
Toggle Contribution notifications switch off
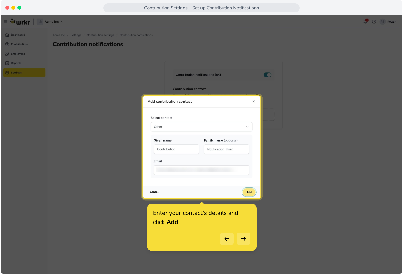[267, 75]
